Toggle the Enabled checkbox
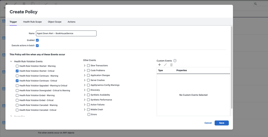The height and width of the screenshot is (137, 268). [37, 40]
